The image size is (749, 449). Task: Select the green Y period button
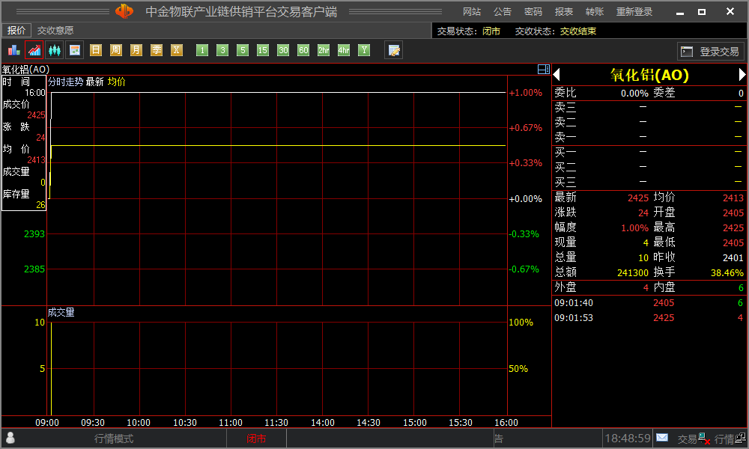[x=364, y=50]
